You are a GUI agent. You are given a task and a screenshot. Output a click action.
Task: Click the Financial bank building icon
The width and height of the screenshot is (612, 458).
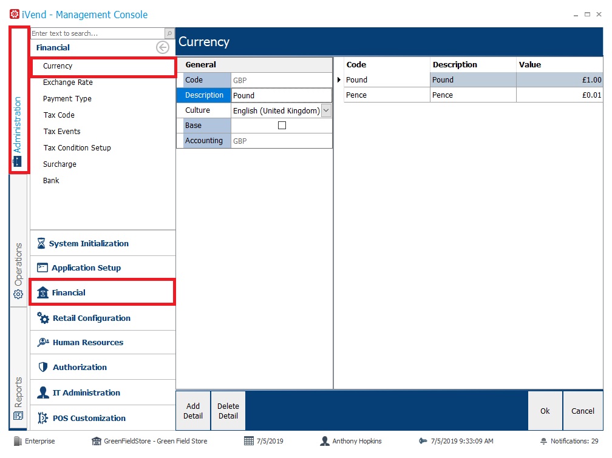(x=42, y=292)
